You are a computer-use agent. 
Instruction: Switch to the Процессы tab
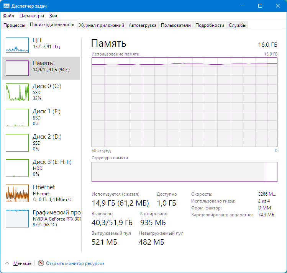tap(14, 25)
